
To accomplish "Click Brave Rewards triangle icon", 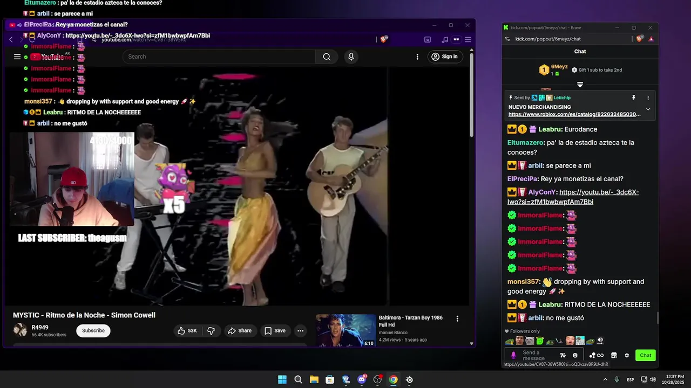I will click(651, 39).
